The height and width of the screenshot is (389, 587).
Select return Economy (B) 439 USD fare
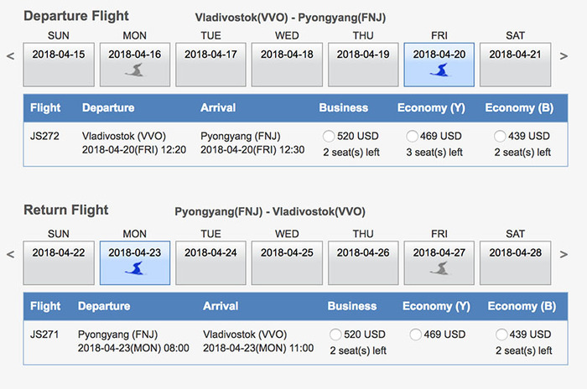click(x=502, y=335)
